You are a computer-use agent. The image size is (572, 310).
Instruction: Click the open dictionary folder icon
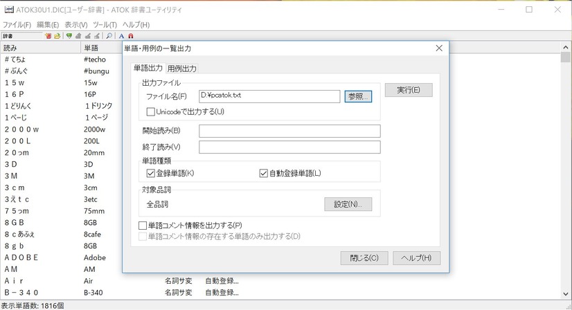57,36
